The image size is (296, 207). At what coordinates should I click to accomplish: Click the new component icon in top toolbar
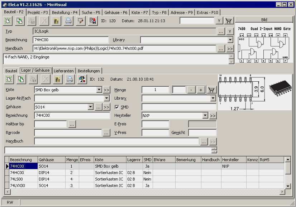pos(8,21)
